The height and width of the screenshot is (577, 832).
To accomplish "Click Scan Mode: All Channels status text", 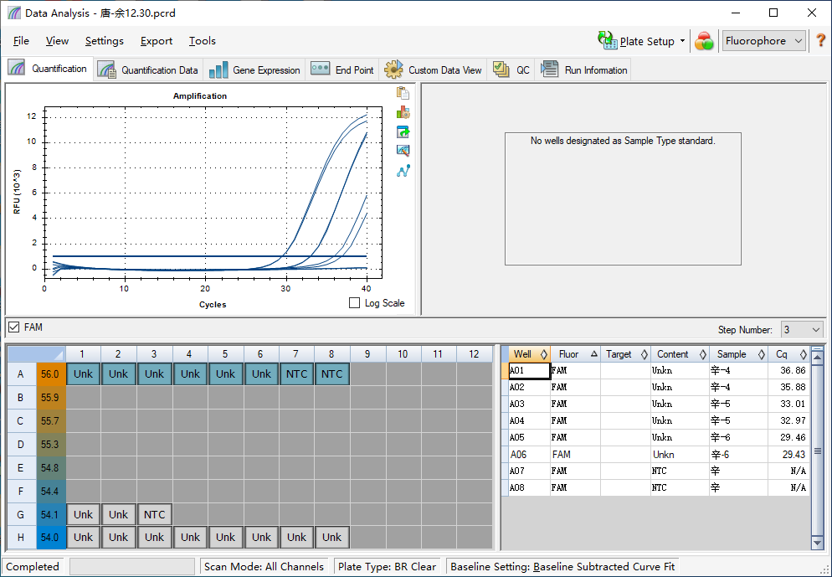I will 264,566.
